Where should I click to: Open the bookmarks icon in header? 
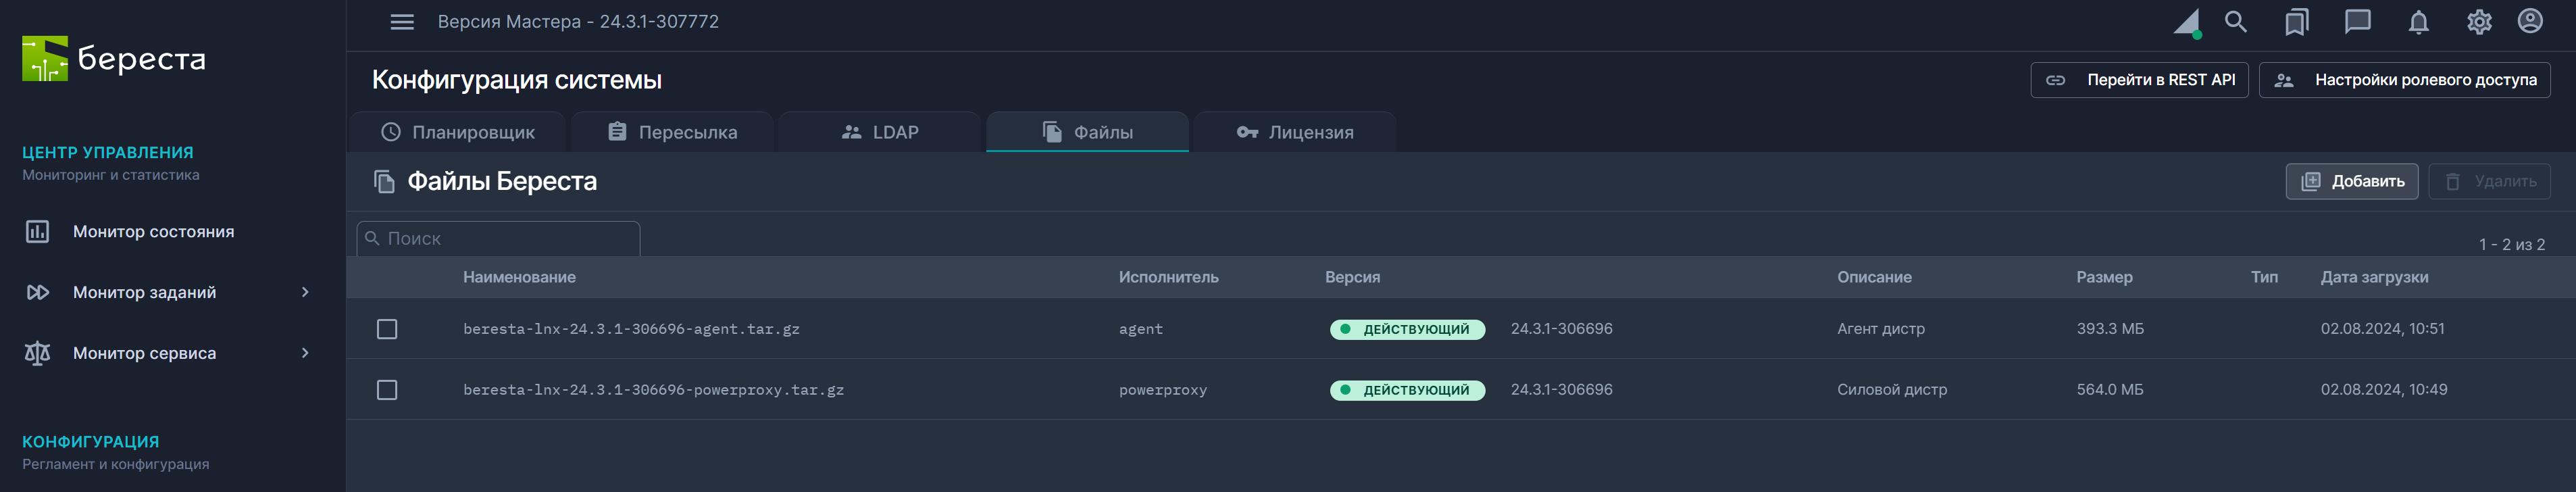coord(2296,22)
